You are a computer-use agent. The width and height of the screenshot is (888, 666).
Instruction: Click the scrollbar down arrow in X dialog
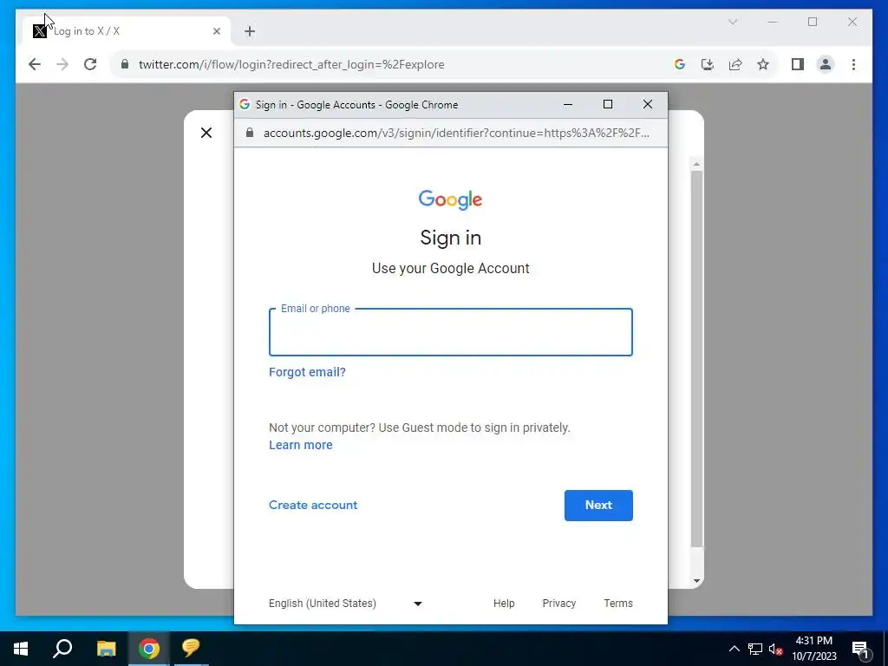click(696, 581)
